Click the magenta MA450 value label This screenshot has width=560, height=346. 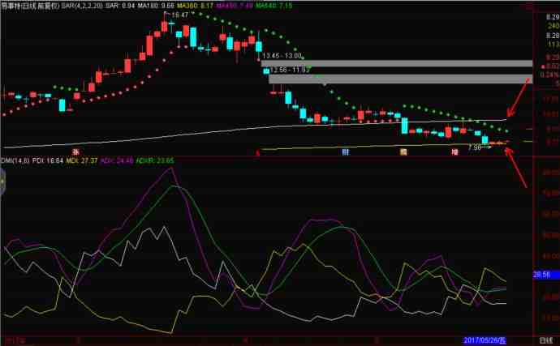235,6
